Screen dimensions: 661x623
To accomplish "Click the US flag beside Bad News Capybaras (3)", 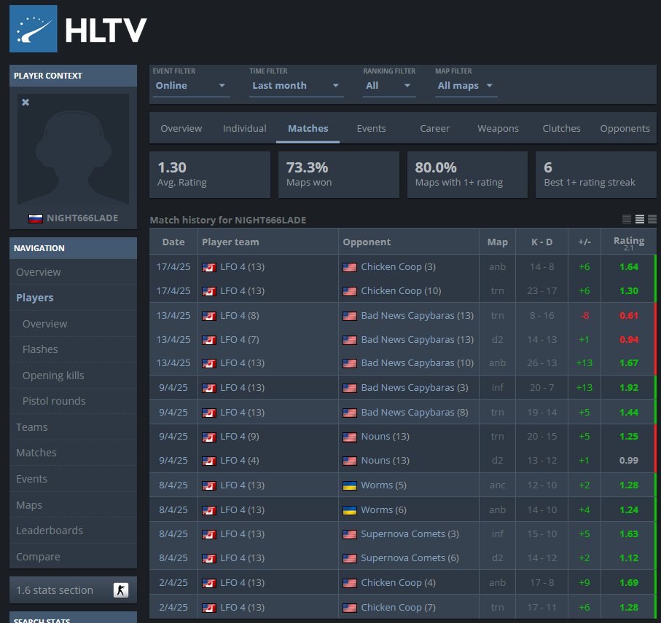I will (350, 388).
